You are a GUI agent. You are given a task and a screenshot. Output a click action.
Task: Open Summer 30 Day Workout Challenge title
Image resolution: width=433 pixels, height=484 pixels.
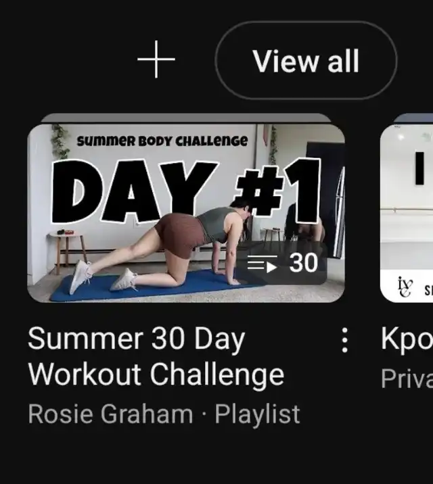coord(156,356)
